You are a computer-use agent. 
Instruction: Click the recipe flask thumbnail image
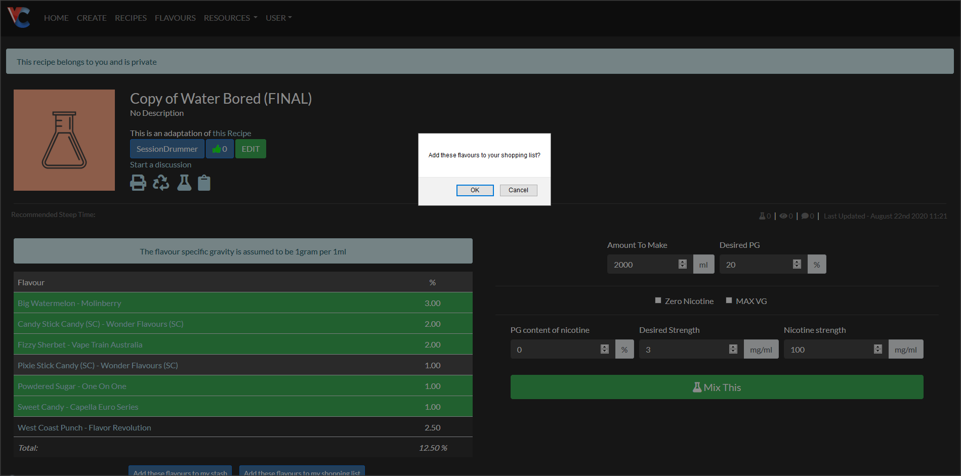(x=64, y=140)
